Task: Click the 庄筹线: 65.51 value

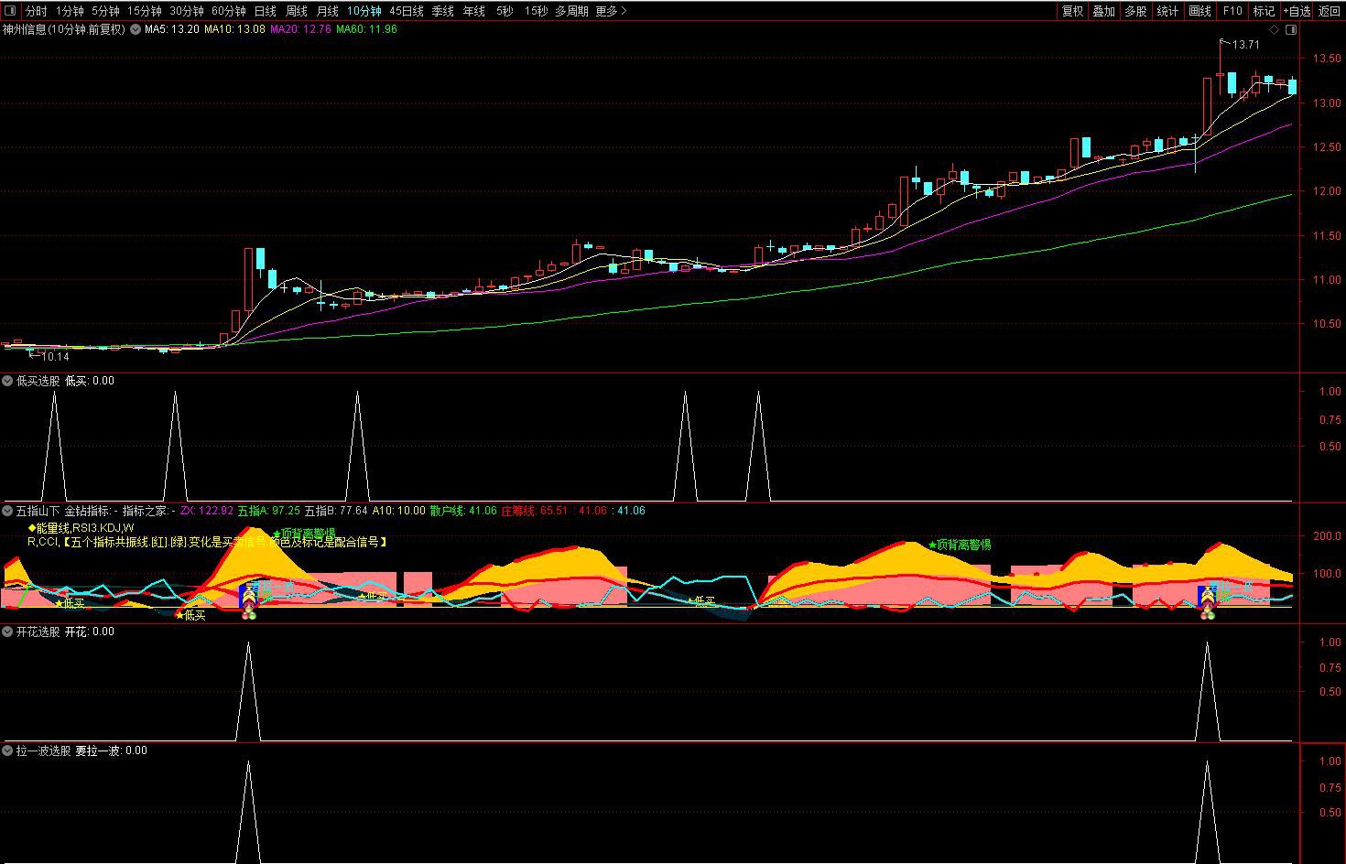Action: click(x=535, y=511)
